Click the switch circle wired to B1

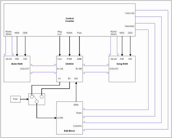42,97
